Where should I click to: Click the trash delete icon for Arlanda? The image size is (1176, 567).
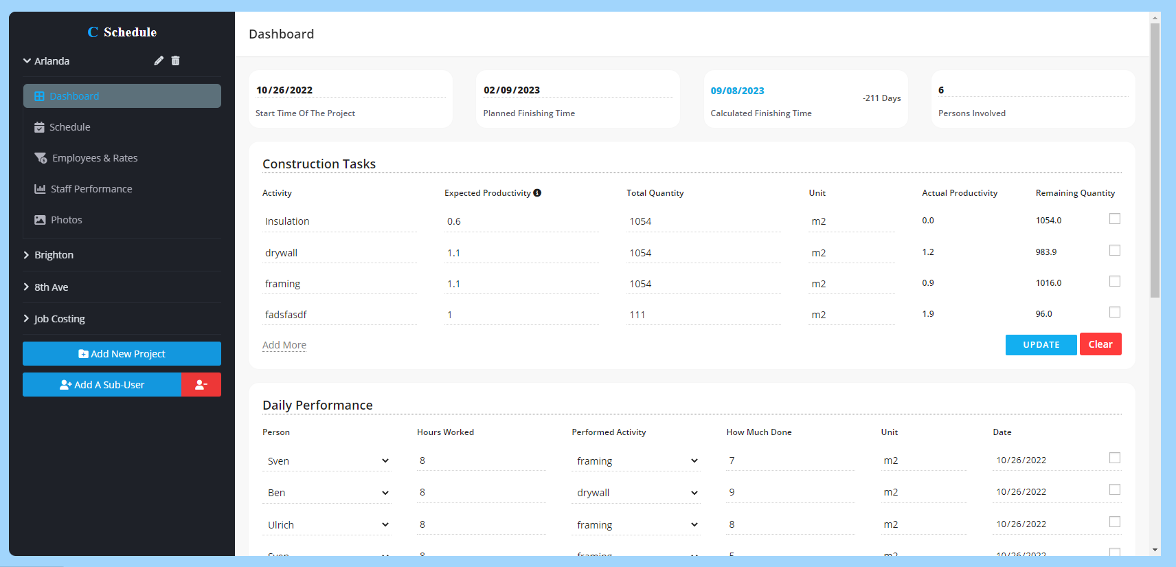(x=175, y=60)
